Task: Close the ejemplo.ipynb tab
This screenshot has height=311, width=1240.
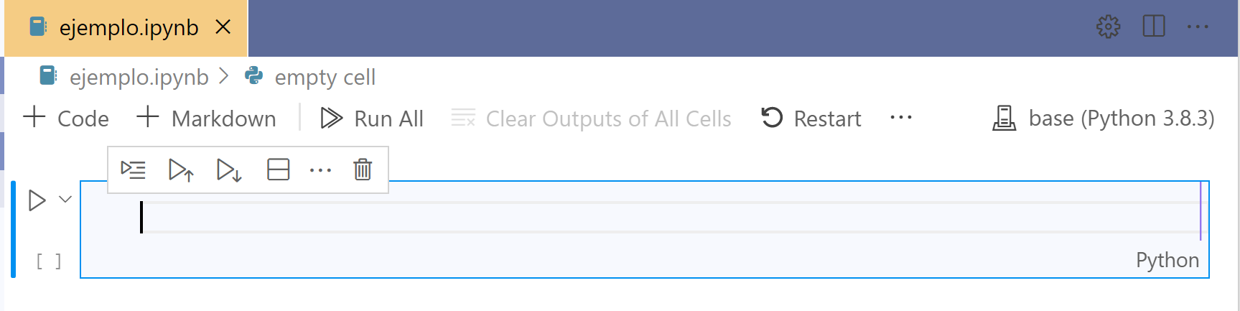Action: tap(223, 27)
